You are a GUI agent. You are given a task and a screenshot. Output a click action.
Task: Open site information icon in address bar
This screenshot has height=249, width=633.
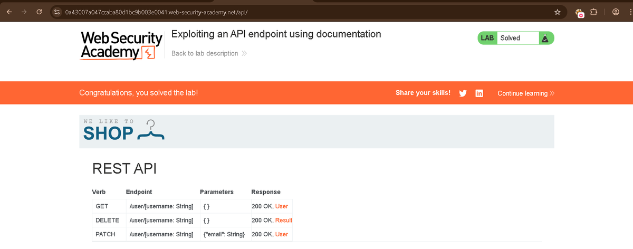(57, 12)
